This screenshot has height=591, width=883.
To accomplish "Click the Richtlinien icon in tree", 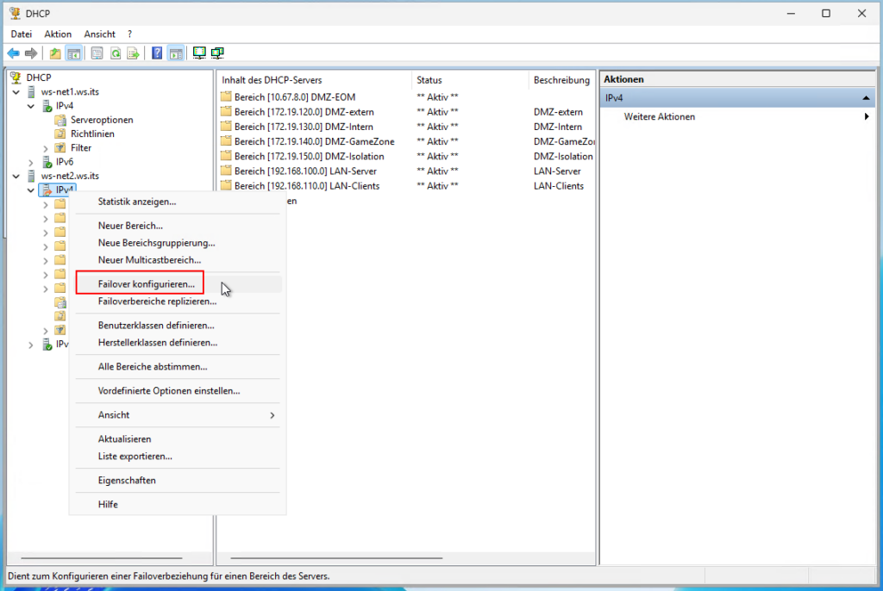I will pyautogui.click(x=60, y=134).
